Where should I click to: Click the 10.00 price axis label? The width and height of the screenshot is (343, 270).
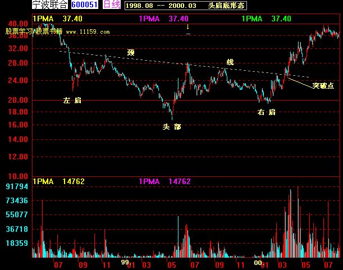pyautogui.click(x=18, y=176)
